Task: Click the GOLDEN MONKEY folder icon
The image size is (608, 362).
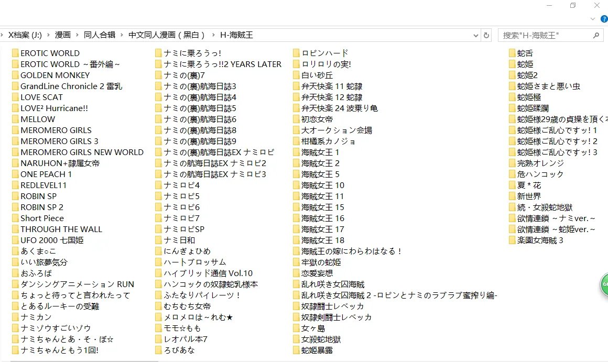Action: point(15,75)
